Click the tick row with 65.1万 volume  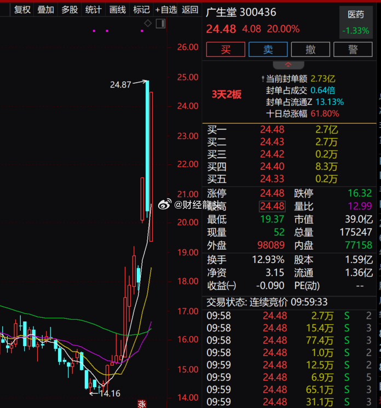tap(289, 389)
